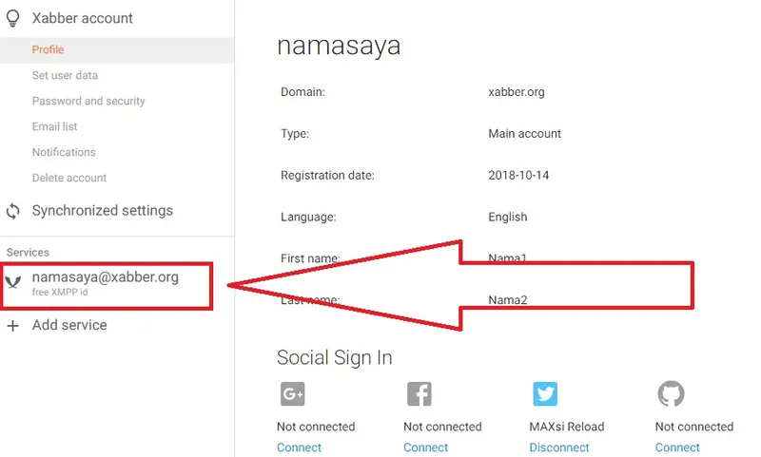Connect the Google Plus account
The height and width of the screenshot is (457, 761).
tap(299, 447)
